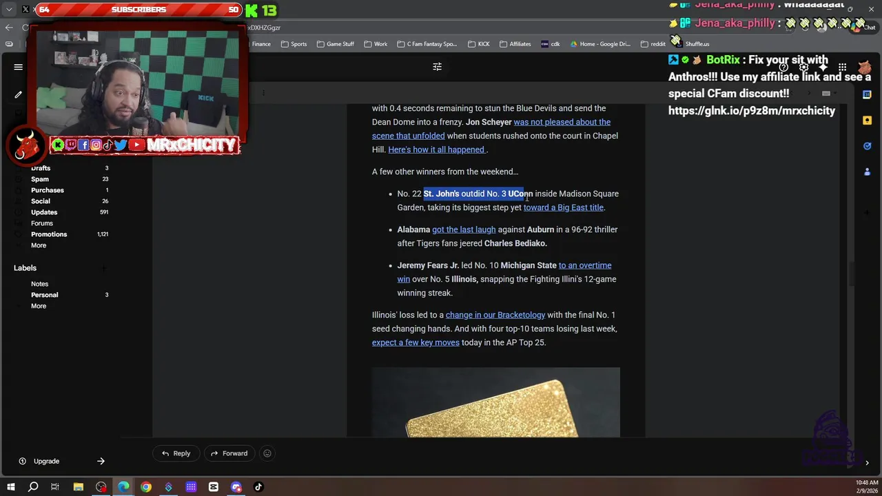This screenshot has height=496, width=882.
Task: Open the Gmail main menu hamburger
Action: pos(19,67)
